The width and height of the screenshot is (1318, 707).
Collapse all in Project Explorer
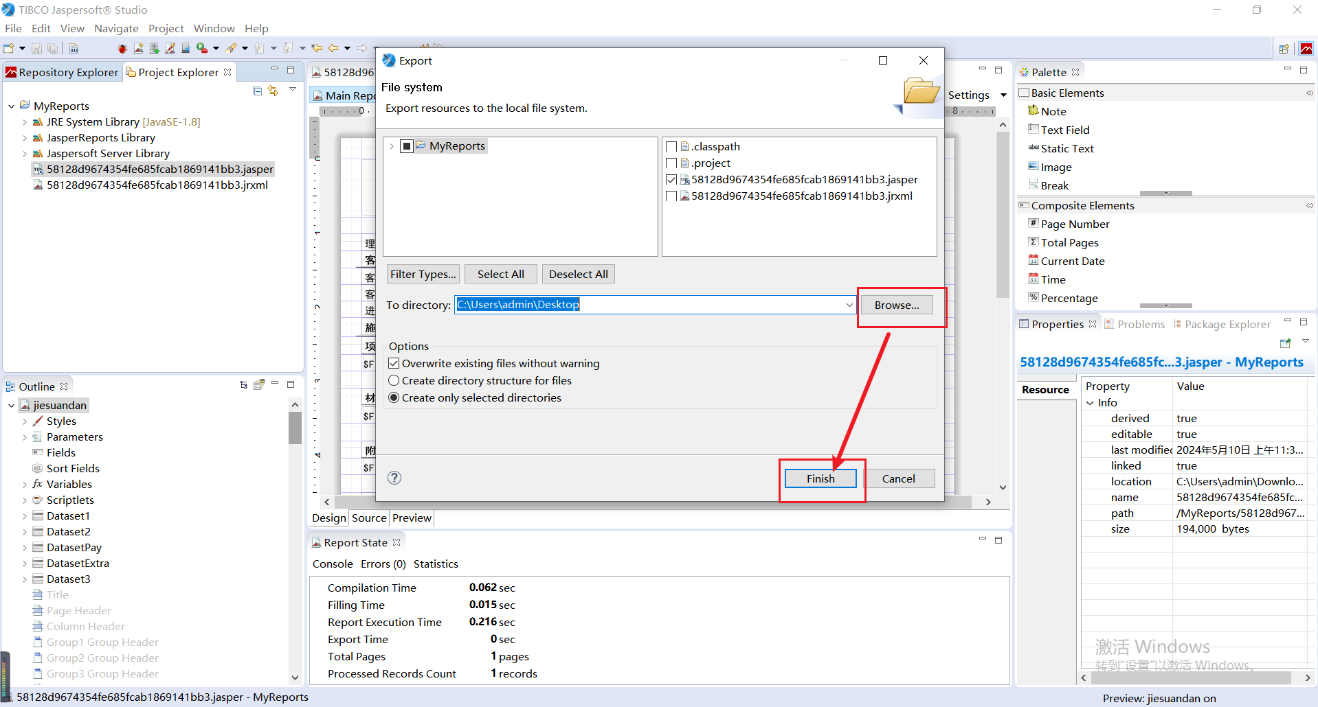tap(257, 91)
